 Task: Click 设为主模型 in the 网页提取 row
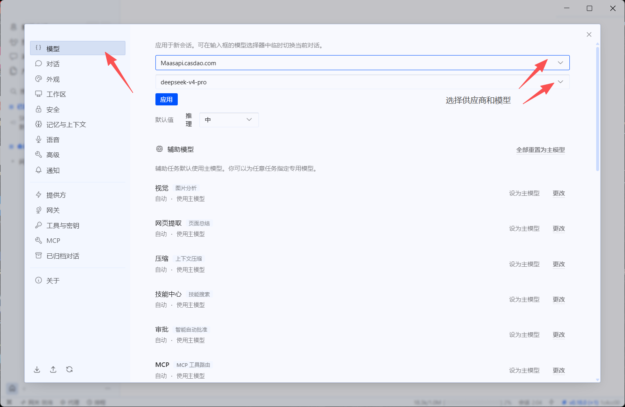(x=524, y=229)
